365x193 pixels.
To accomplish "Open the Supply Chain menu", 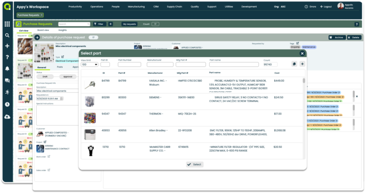I will point(174,7).
